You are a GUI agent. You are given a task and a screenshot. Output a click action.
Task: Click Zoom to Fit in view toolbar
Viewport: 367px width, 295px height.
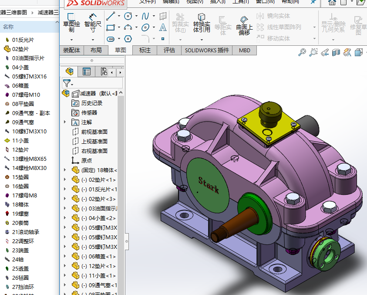pos(302,53)
